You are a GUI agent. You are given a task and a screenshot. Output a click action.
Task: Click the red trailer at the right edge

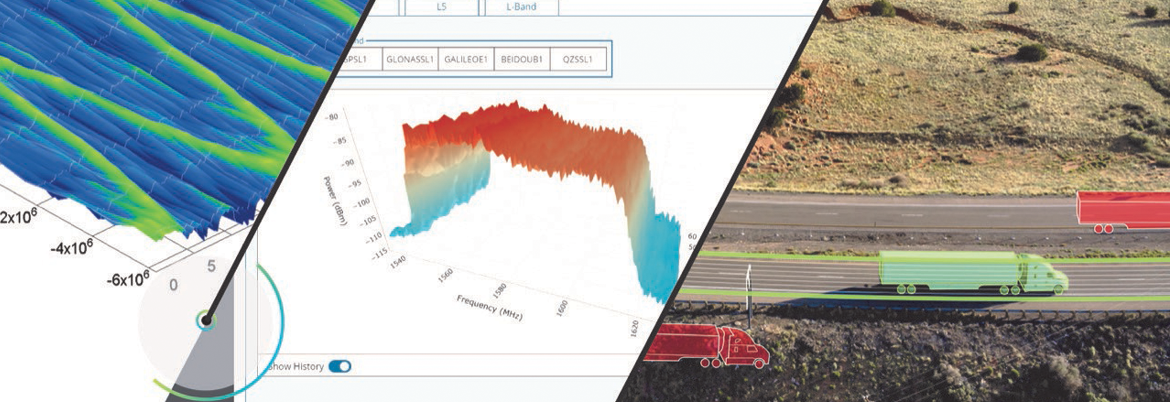[1123, 212]
